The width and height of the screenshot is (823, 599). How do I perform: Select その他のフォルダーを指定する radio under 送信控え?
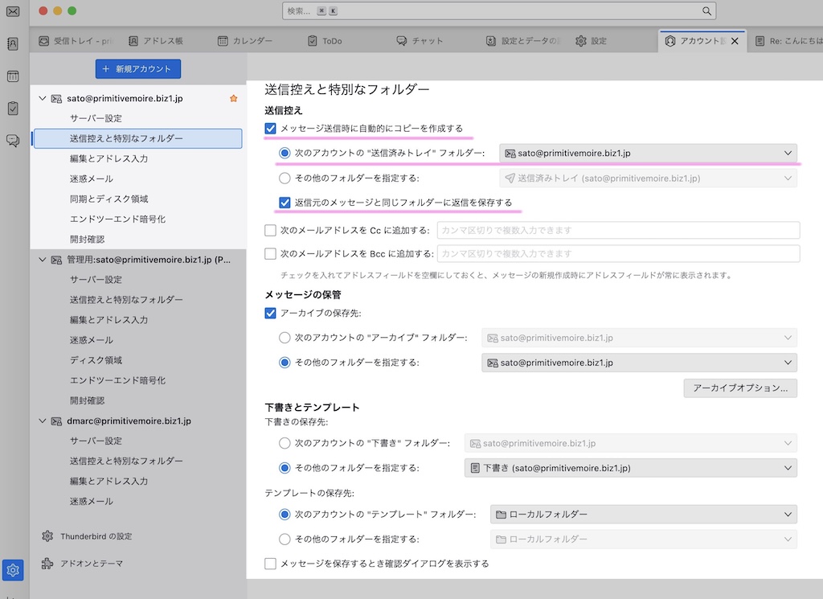285,178
